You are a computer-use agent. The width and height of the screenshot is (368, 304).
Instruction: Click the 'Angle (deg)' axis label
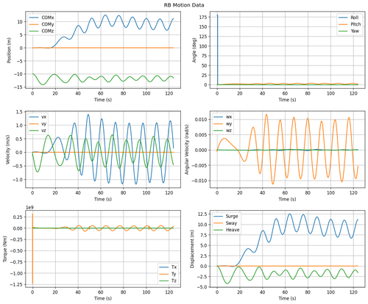point(194,50)
